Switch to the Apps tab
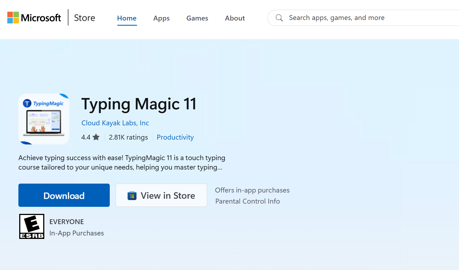The width and height of the screenshot is (459, 270). tap(161, 18)
